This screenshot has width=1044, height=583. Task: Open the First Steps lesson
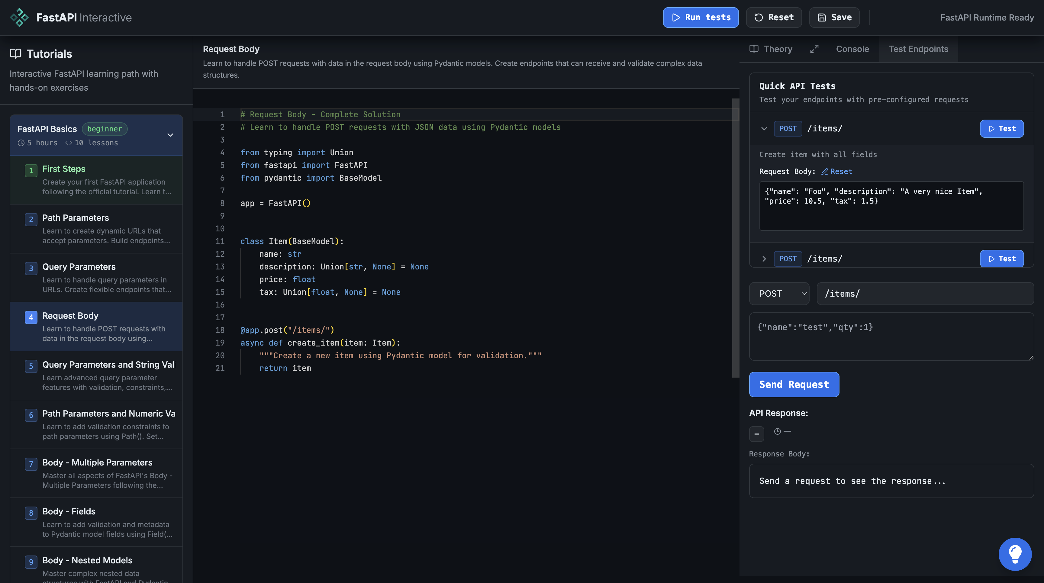click(x=96, y=180)
